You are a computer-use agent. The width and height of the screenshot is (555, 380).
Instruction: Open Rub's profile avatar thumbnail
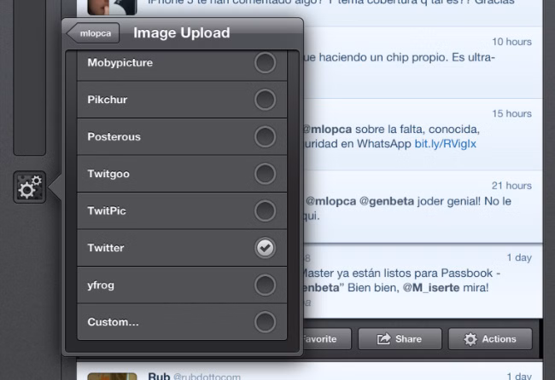(x=112, y=375)
